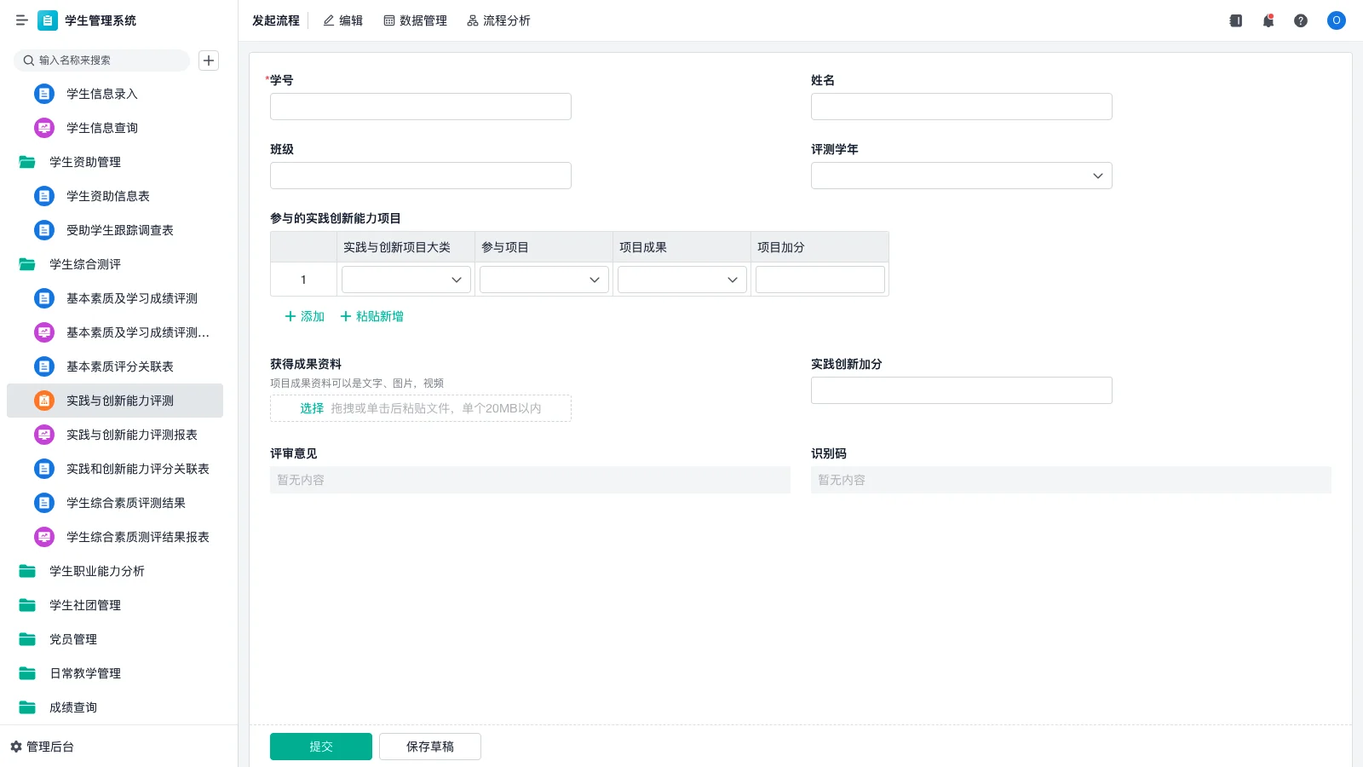Switch to the 发起流程 tab

[x=274, y=20]
